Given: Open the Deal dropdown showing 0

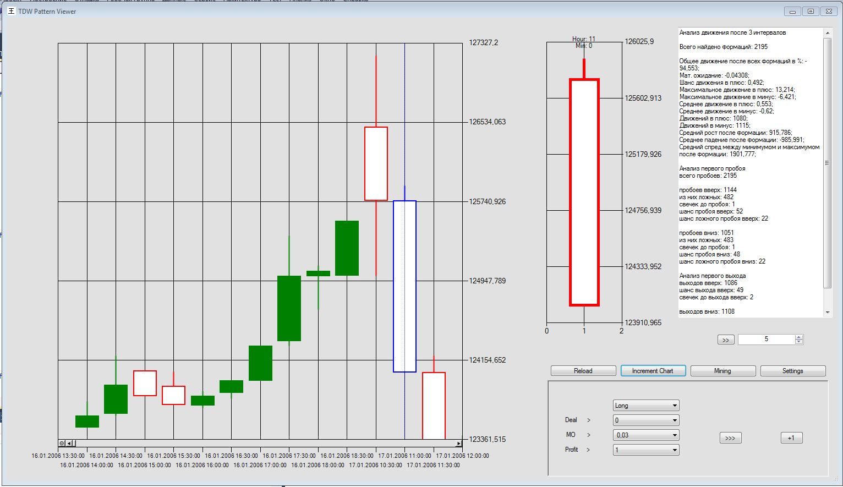Looking at the screenshot, I should point(646,420).
